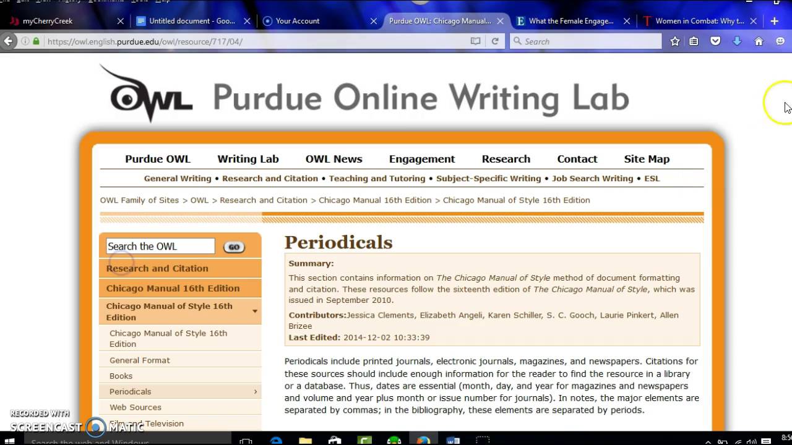Switch to What the Female Engage tab
792x445 pixels.
point(571,21)
